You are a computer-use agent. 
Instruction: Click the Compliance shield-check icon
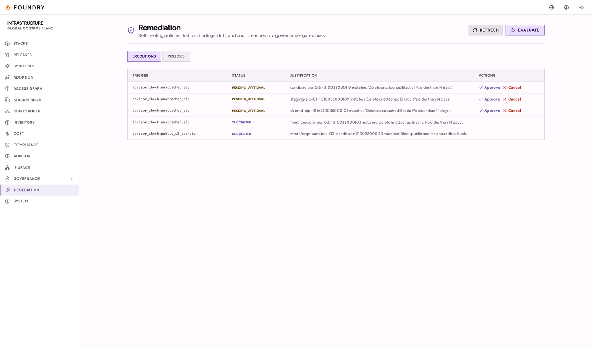[7, 145]
